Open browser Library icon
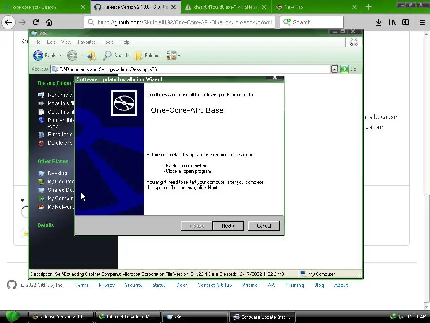The height and width of the screenshot is (323, 430). (392, 22)
